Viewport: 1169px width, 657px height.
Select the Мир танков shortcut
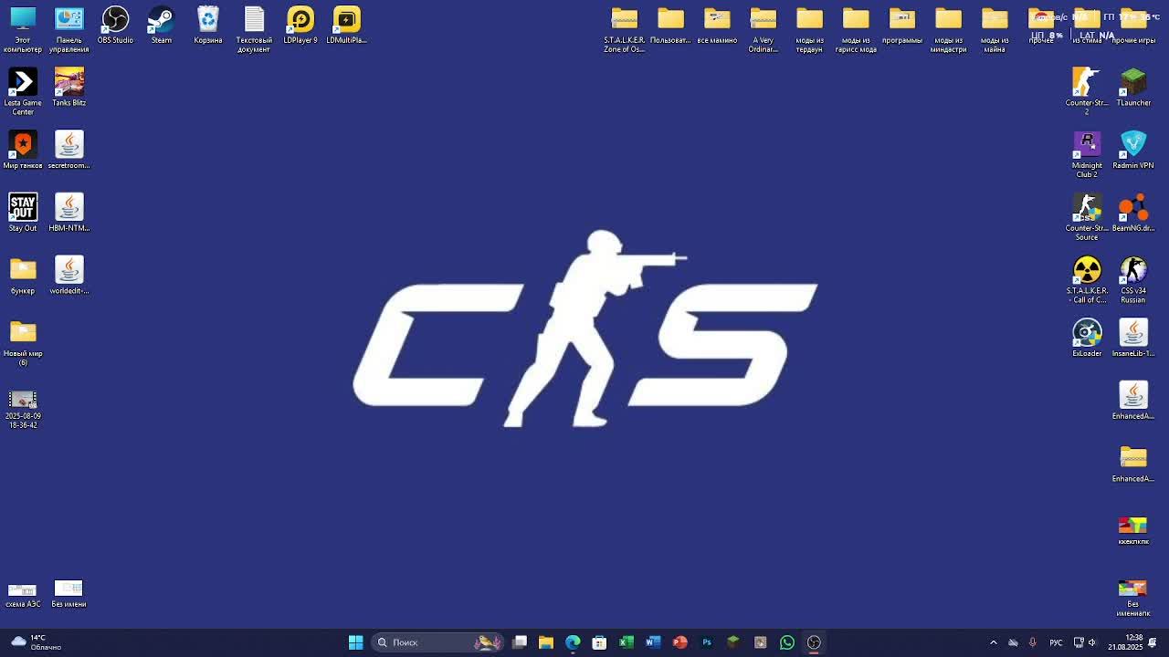23,150
